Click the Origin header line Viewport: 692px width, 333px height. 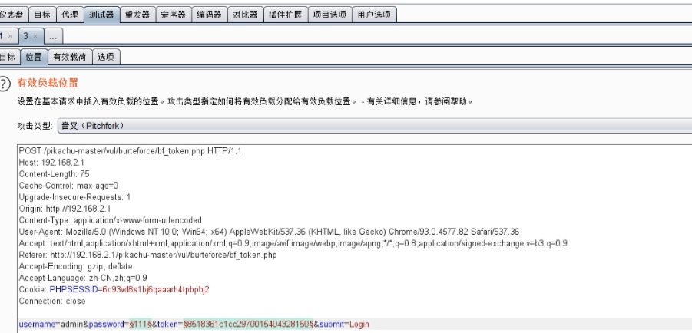(65, 209)
